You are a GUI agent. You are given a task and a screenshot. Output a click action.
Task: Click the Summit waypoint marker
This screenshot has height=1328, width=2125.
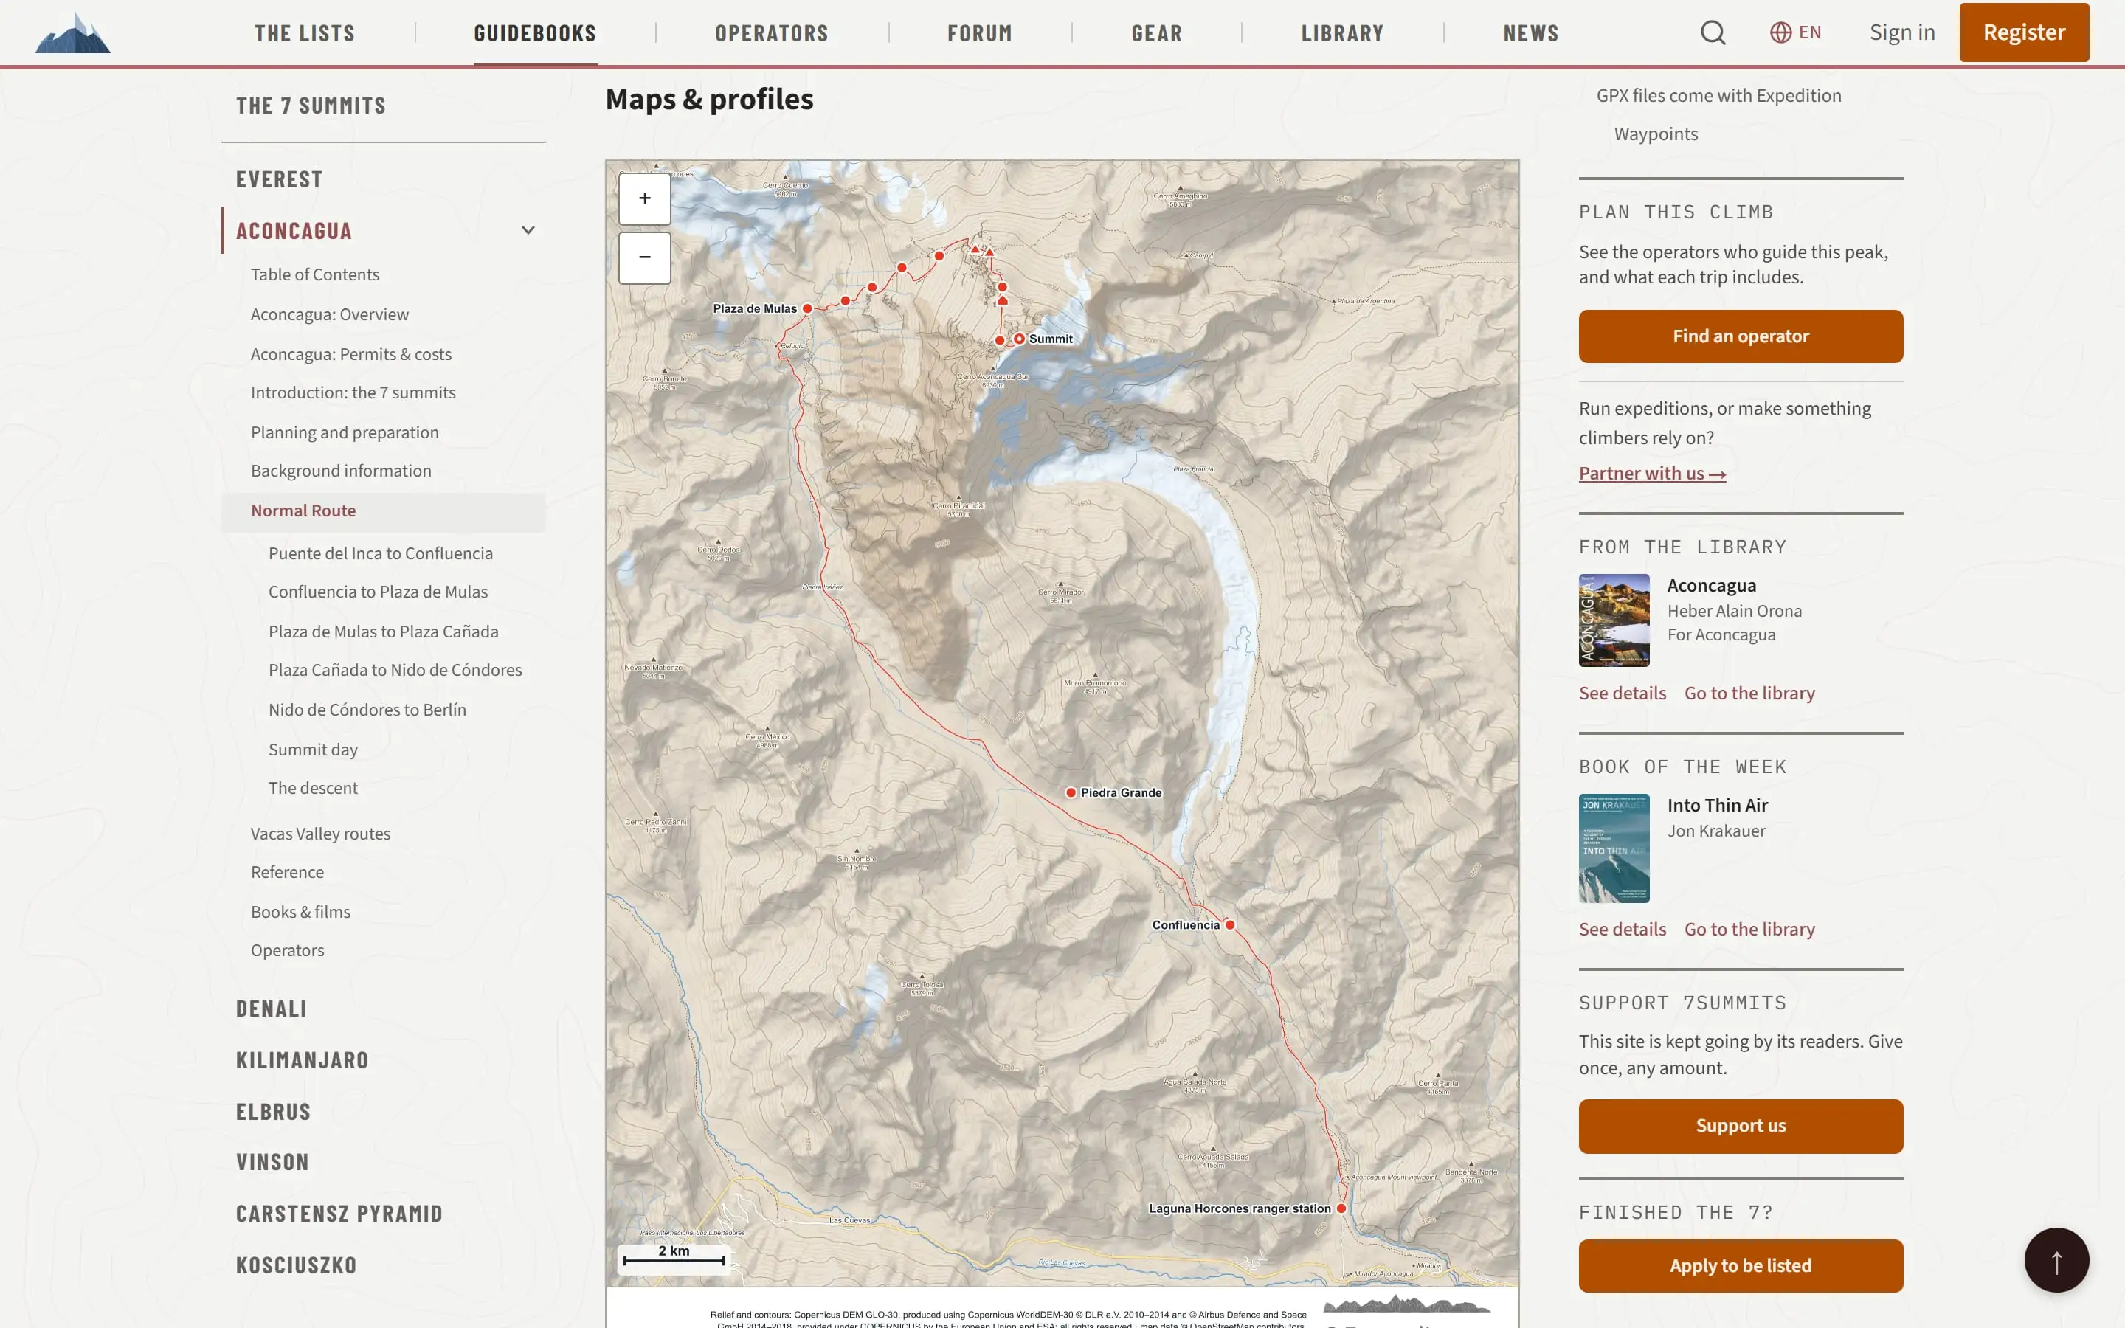pyautogui.click(x=1020, y=338)
